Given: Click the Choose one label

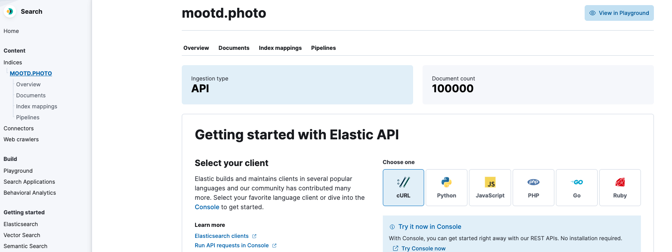Looking at the screenshot, I should [399, 162].
